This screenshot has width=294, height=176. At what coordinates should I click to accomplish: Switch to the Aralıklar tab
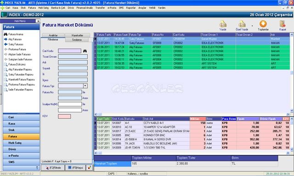(53, 35)
